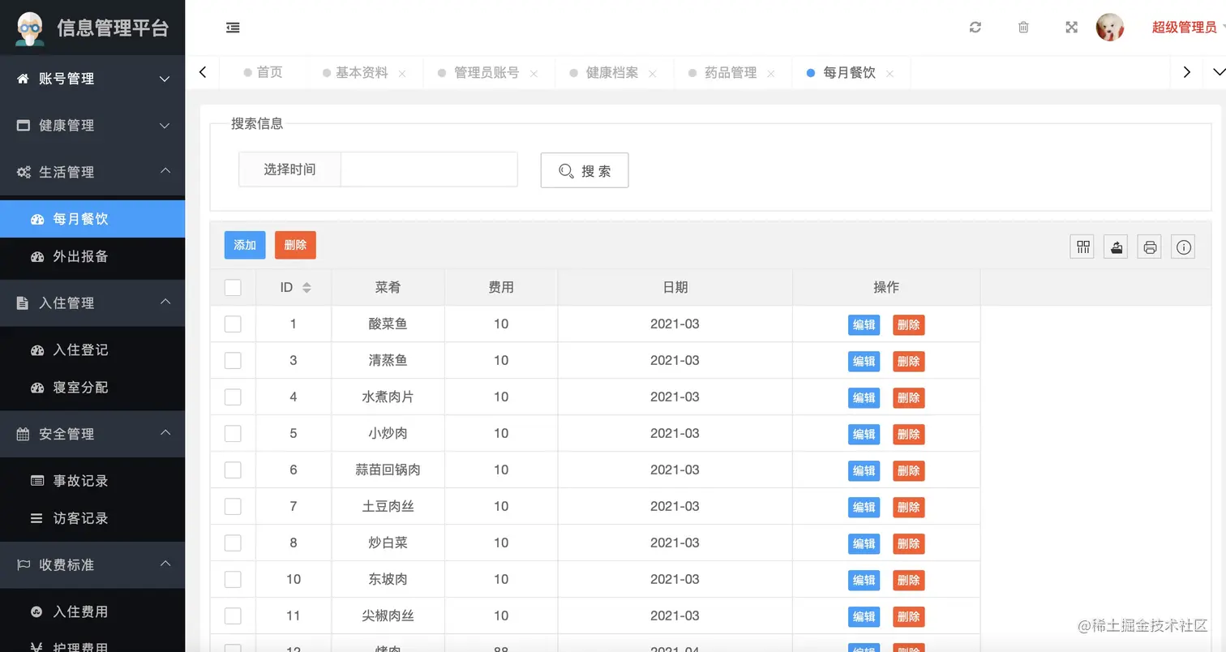Image resolution: width=1226 pixels, height=652 pixels.
Task: Open 寝室分配 in the sidebar
Action: click(x=92, y=388)
